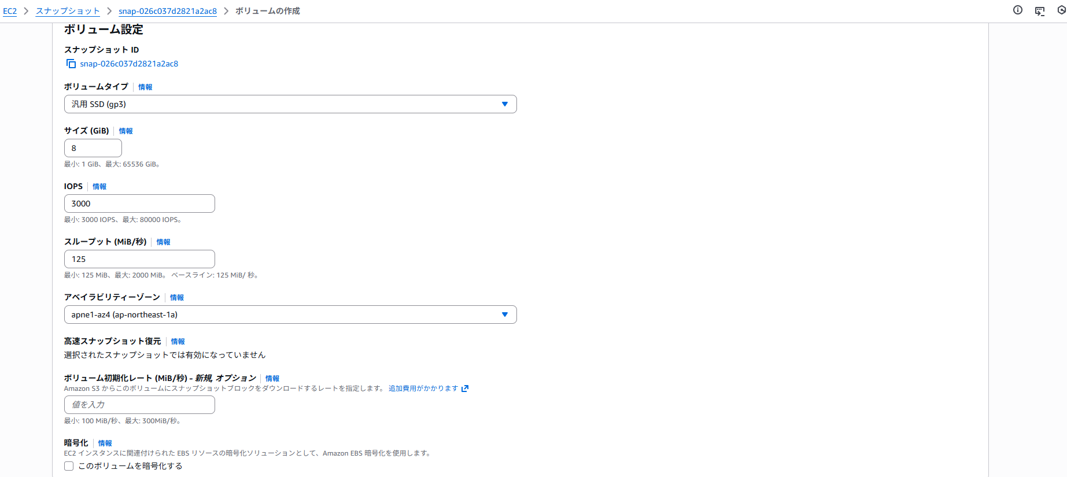Screen dimensions: 1067x477
Task: Click into the IOPS input field
Action: pyautogui.click(x=139, y=204)
